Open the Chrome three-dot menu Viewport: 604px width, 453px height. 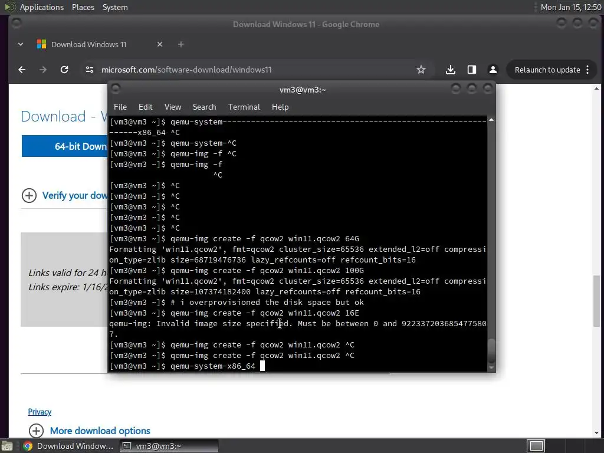587,70
